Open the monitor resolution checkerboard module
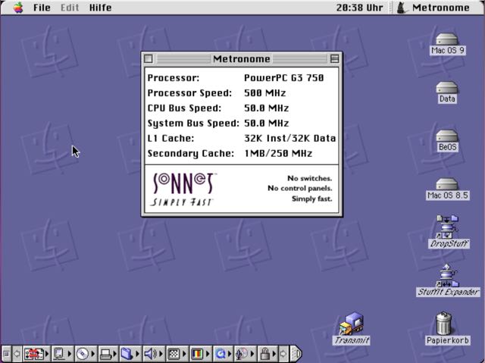The image size is (485, 363). 177,353
